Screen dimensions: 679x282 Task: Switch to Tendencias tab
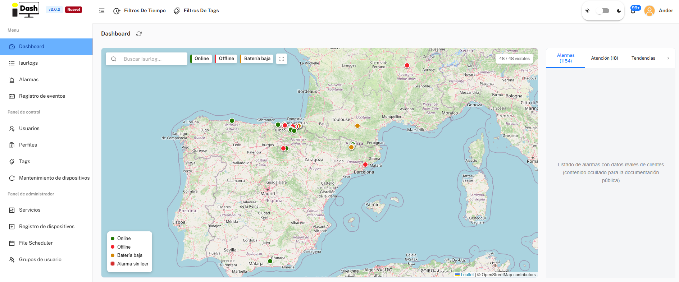coord(643,58)
